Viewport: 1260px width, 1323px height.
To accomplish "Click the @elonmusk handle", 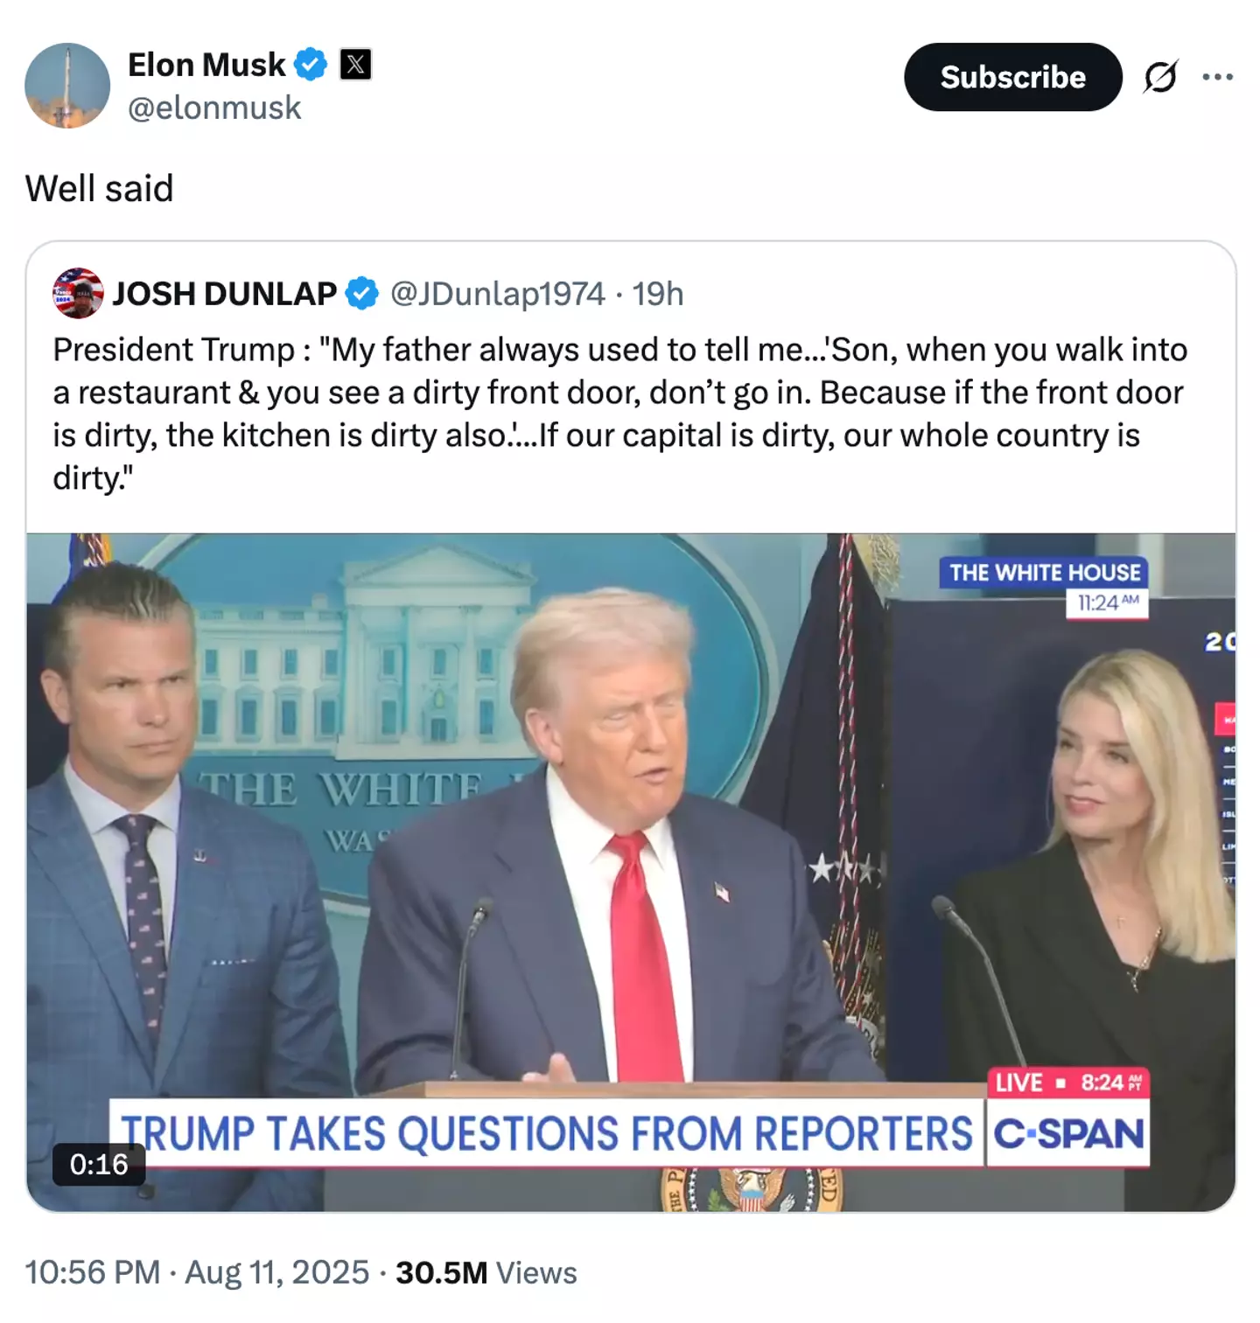I will pos(214,108).
